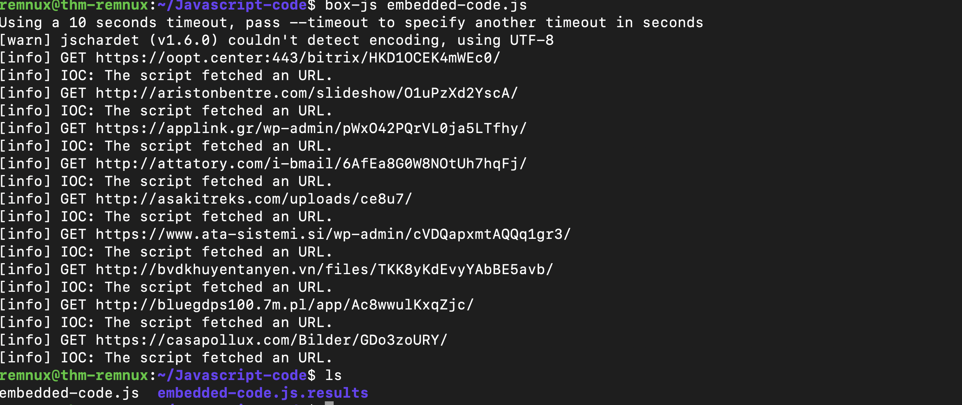This screenshot has height=405, width=962.
Task: Click the terminal cursor block at bottom
Action: (329, 403)
